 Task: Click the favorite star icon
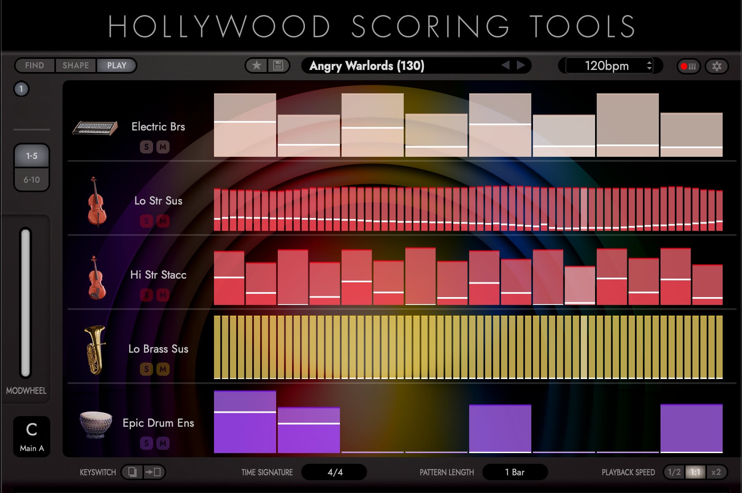click(x=257, y=65)
